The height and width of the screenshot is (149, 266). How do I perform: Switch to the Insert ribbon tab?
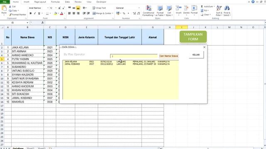coord(26,2)
